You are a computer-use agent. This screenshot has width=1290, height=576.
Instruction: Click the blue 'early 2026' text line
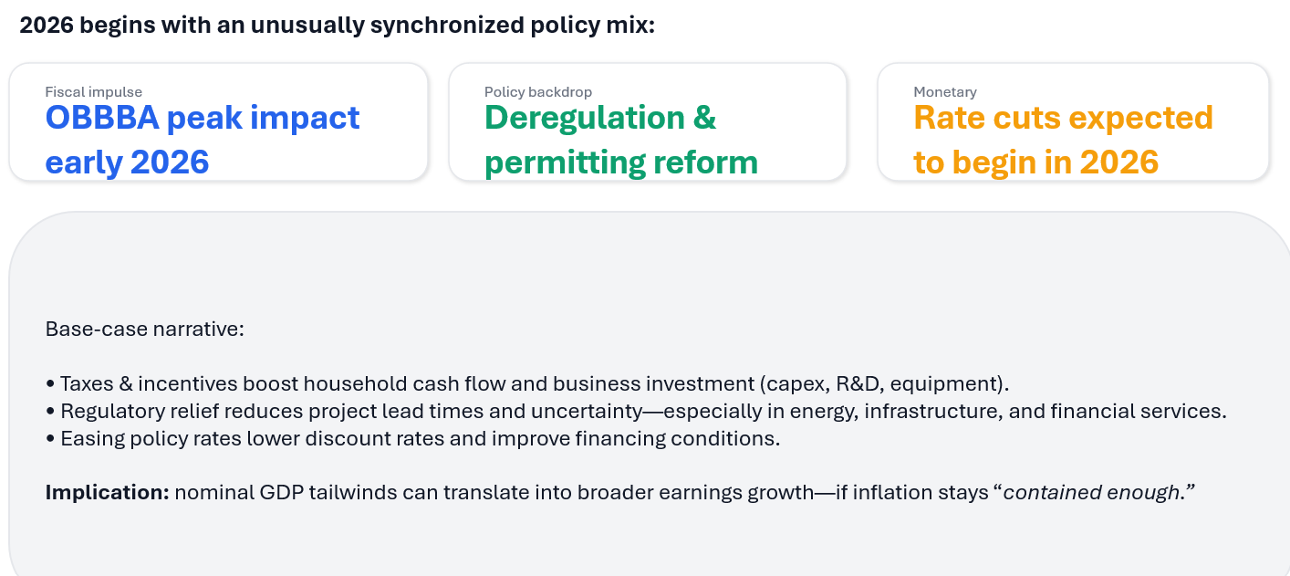(127, 162)
